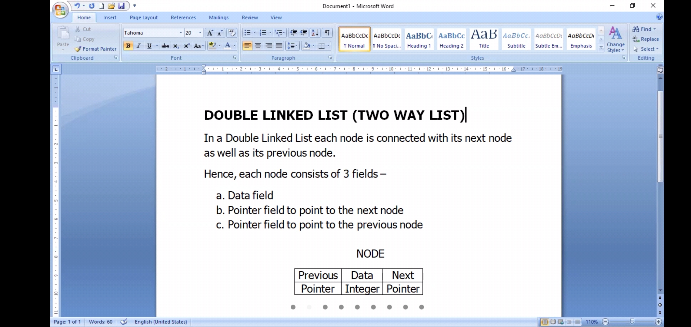The height and width of the screenshot is (327, 691).
Task: Click the Office Button logo
Action: point(60,10)
